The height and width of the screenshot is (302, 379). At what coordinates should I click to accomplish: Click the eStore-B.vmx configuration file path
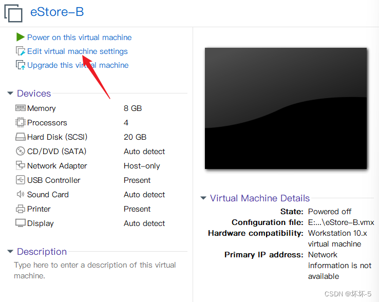[341, 222]
